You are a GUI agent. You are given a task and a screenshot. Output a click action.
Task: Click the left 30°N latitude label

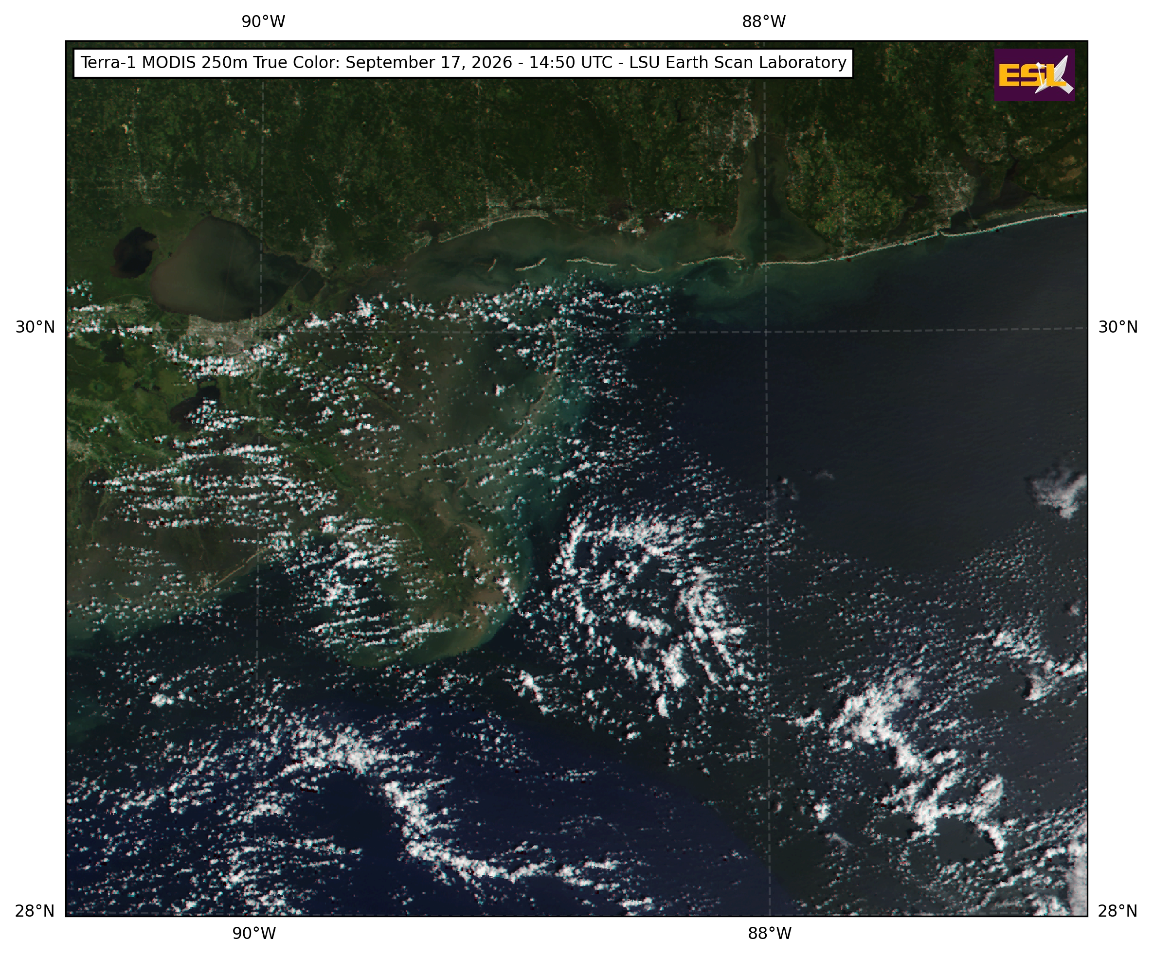tap(35, 328)
